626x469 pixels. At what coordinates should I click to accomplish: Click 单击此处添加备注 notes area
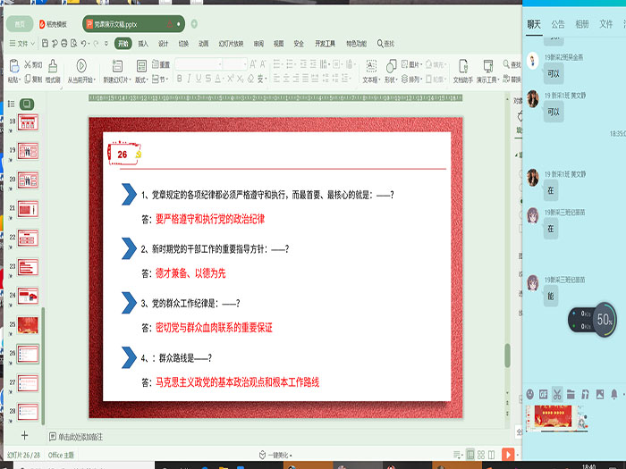click(79, 437)
